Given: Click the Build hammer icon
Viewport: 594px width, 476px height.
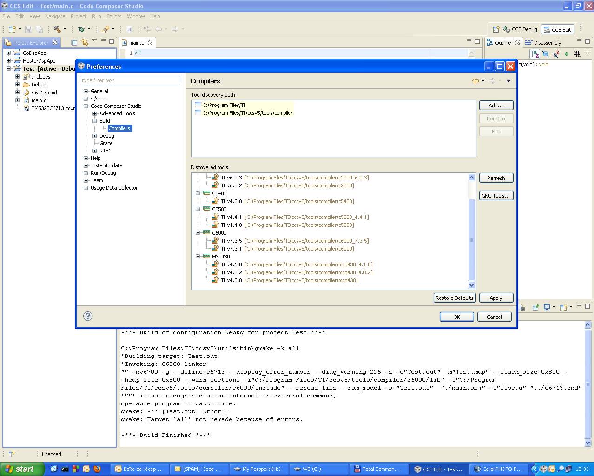Looking at the screenshot, I should tap(57, 29).
